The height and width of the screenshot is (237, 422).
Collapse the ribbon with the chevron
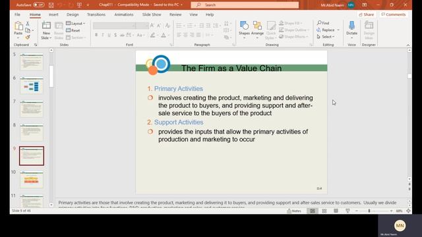[408, 45]
